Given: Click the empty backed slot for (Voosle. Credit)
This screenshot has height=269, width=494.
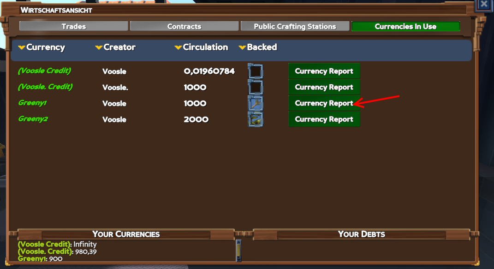Looking at the screenshot, I should (255, 87).
